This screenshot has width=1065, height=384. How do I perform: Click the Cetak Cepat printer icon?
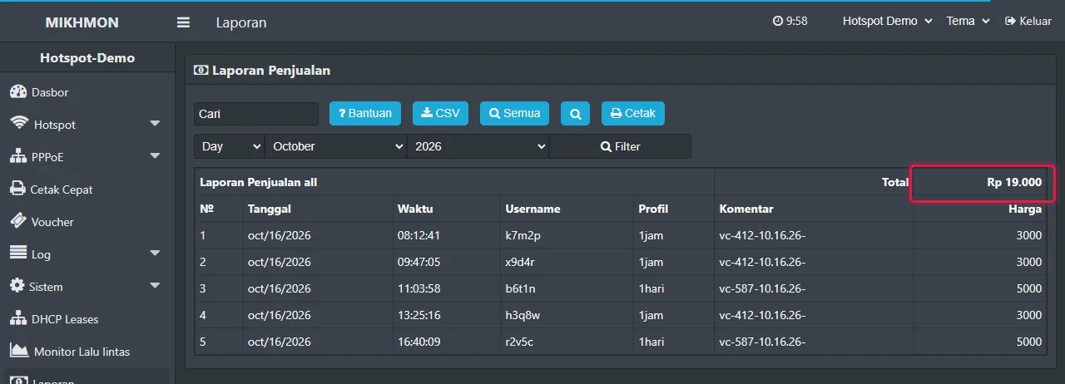(x=17, y=189)
